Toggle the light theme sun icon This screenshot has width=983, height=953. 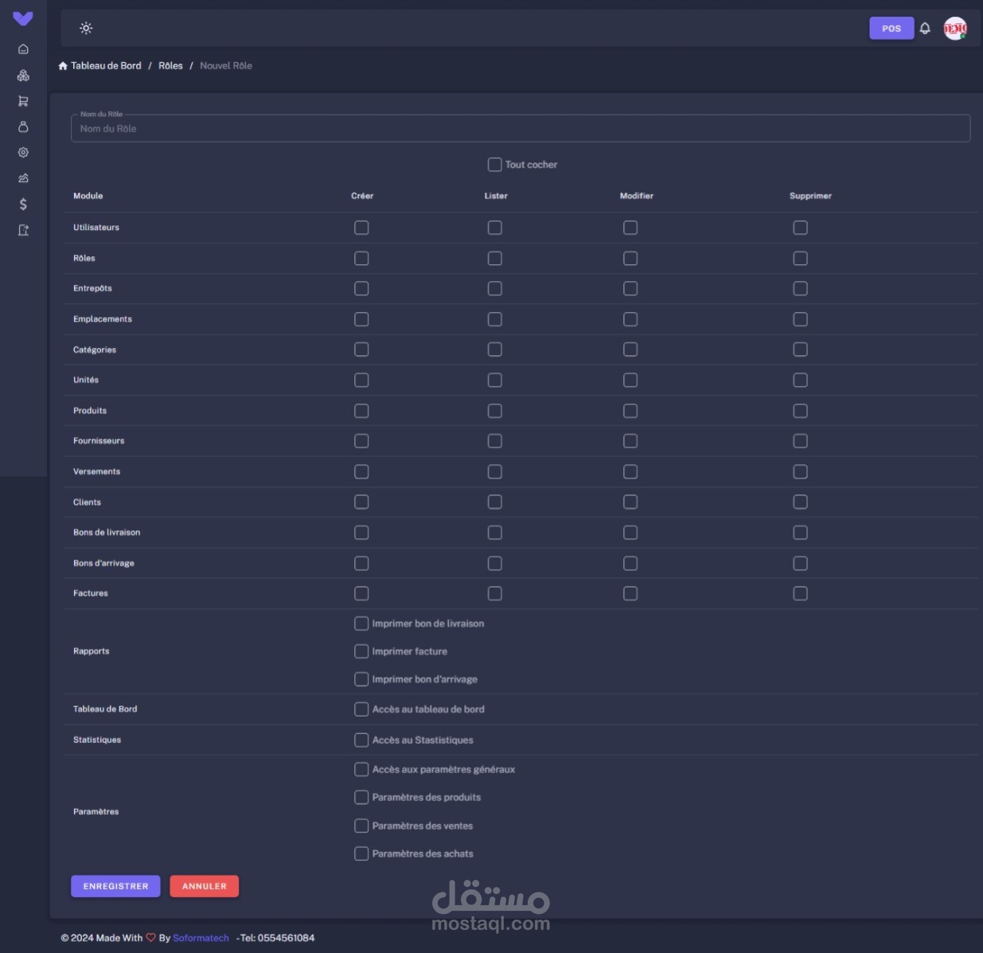86,28
